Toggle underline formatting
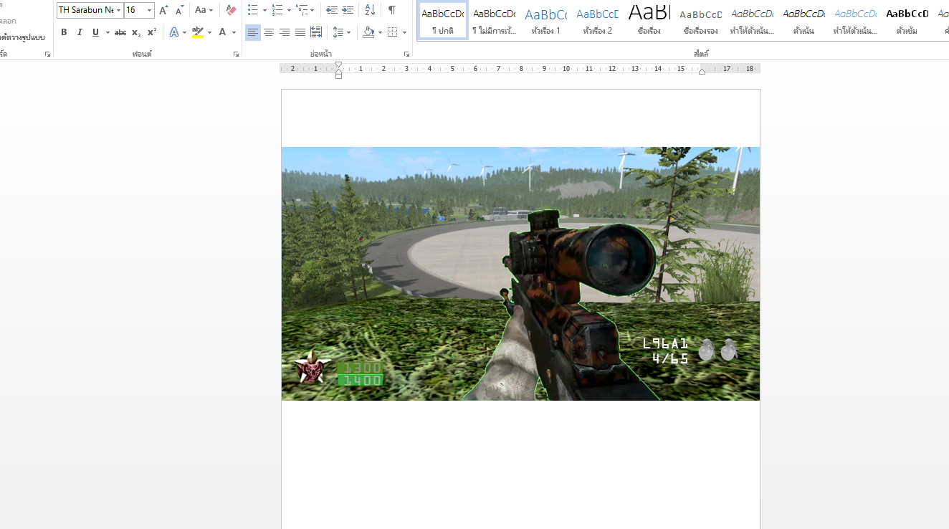The image size is (949, 529). (x=95, y=32)
